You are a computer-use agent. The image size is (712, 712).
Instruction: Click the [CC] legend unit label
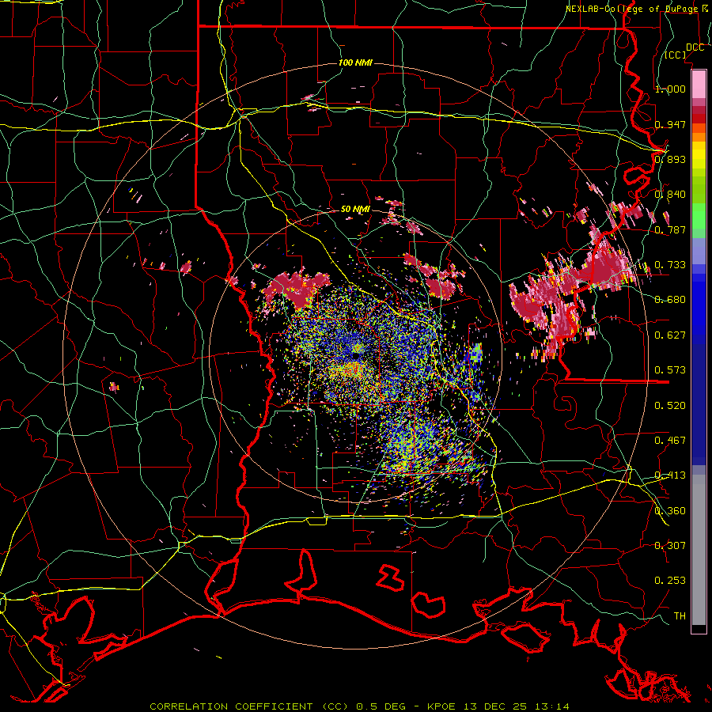click(676, 55)
